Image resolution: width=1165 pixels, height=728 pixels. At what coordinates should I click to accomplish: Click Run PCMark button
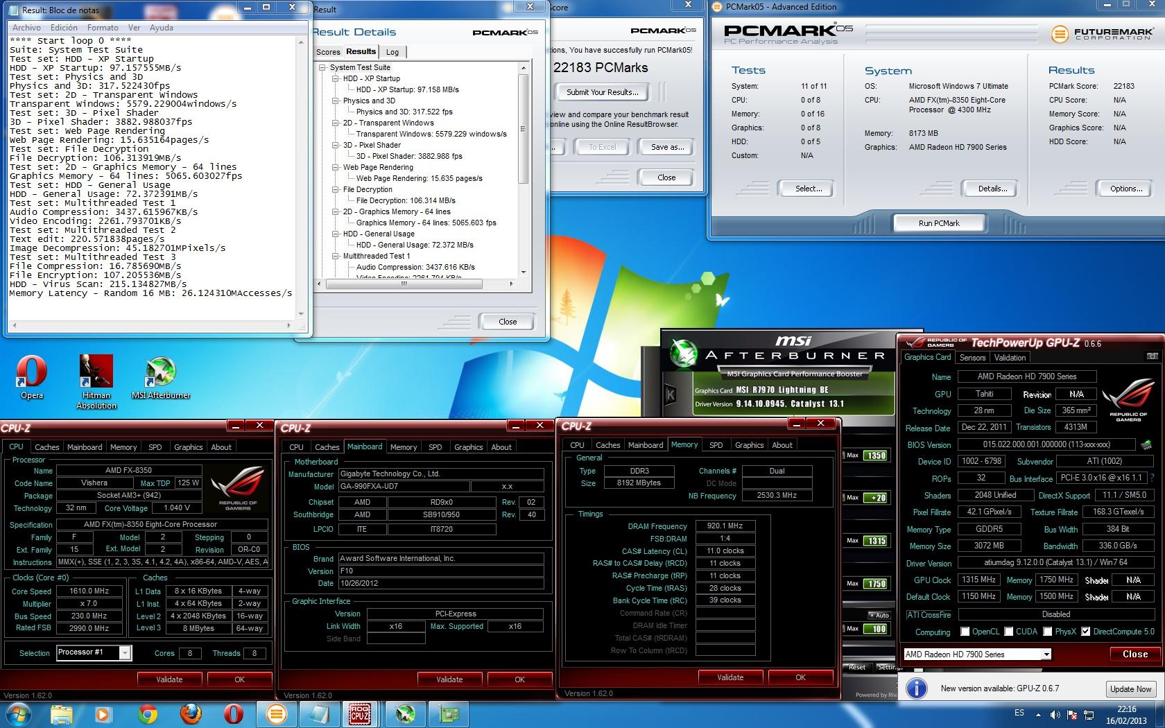939,223
